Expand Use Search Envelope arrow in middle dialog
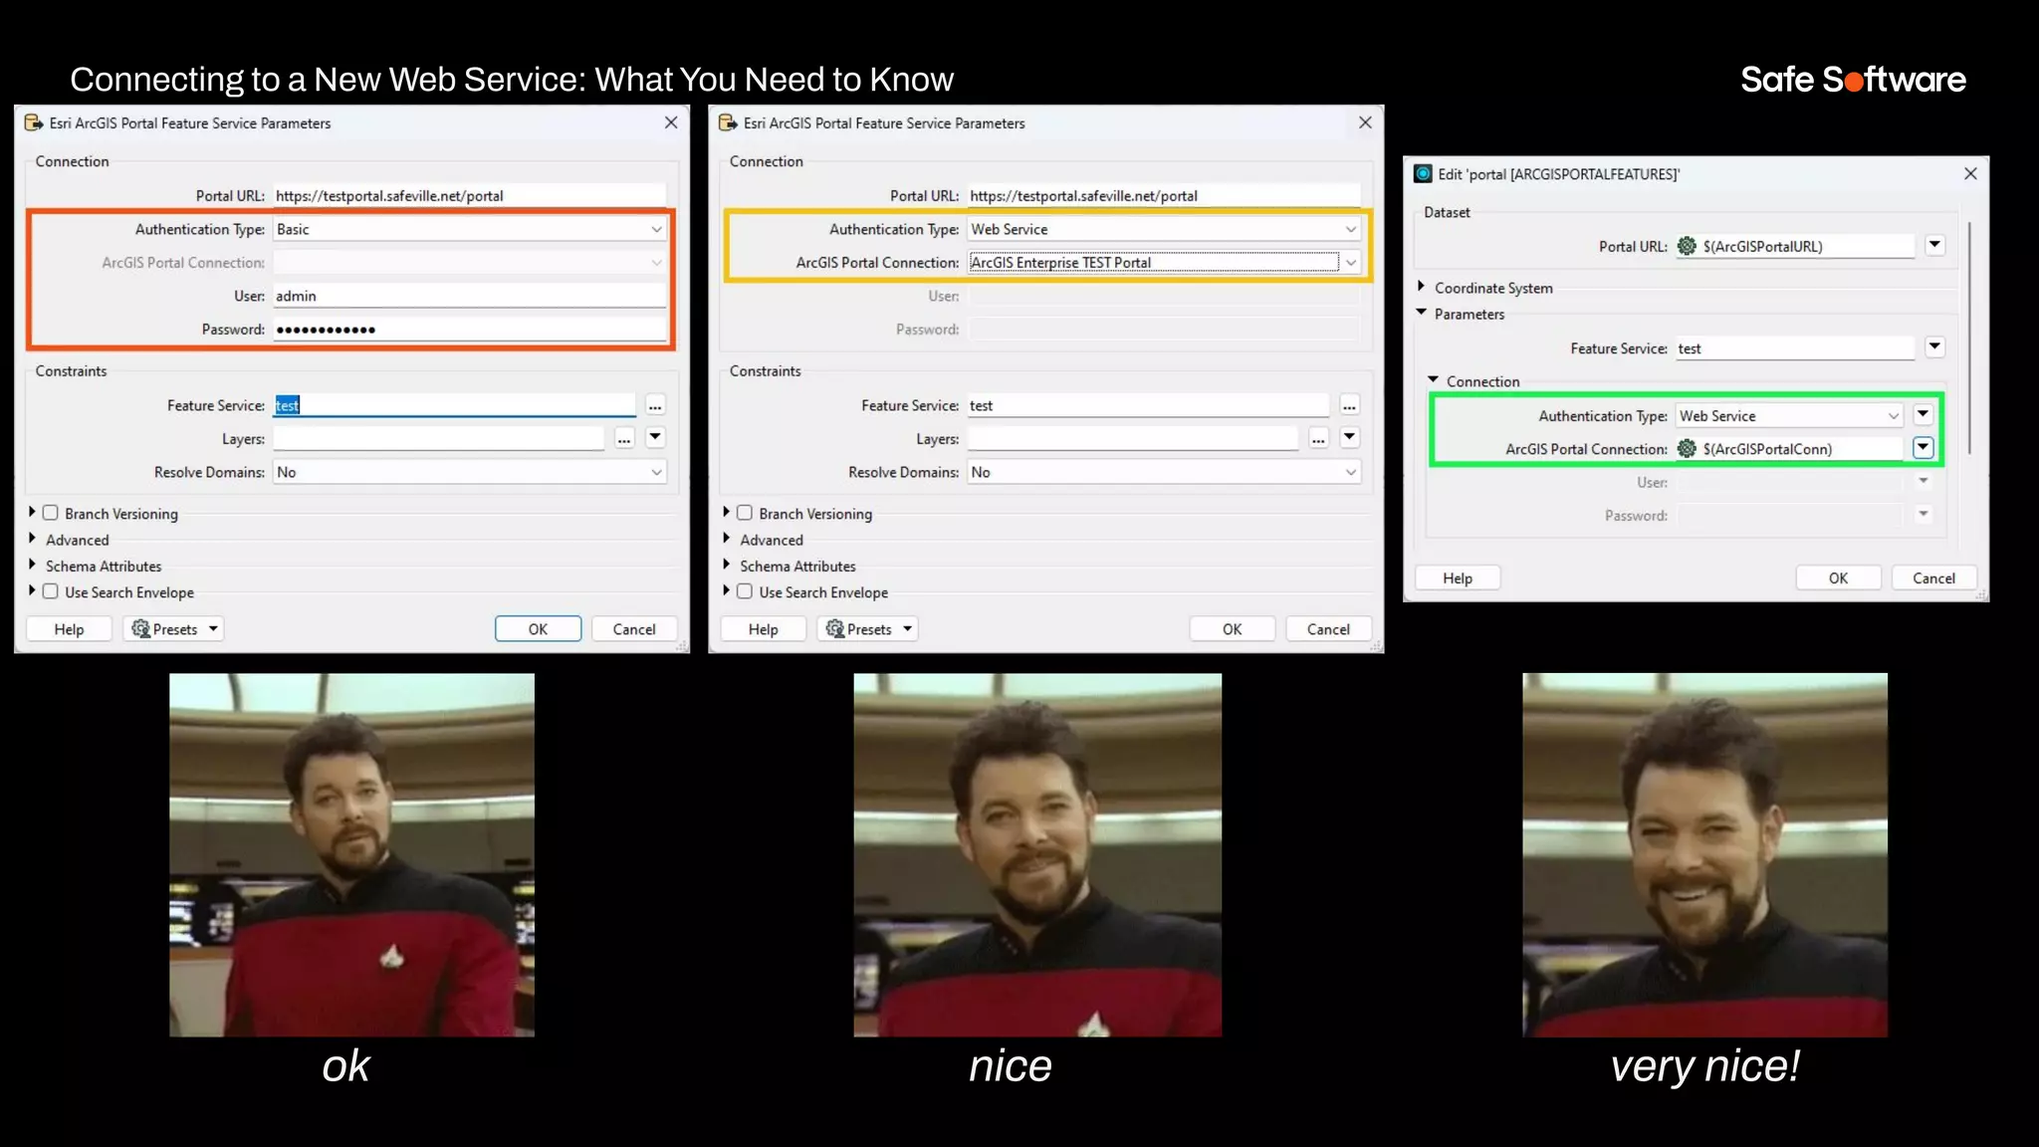Screen dimensions: 2039x1147 [x=726, y=590]
